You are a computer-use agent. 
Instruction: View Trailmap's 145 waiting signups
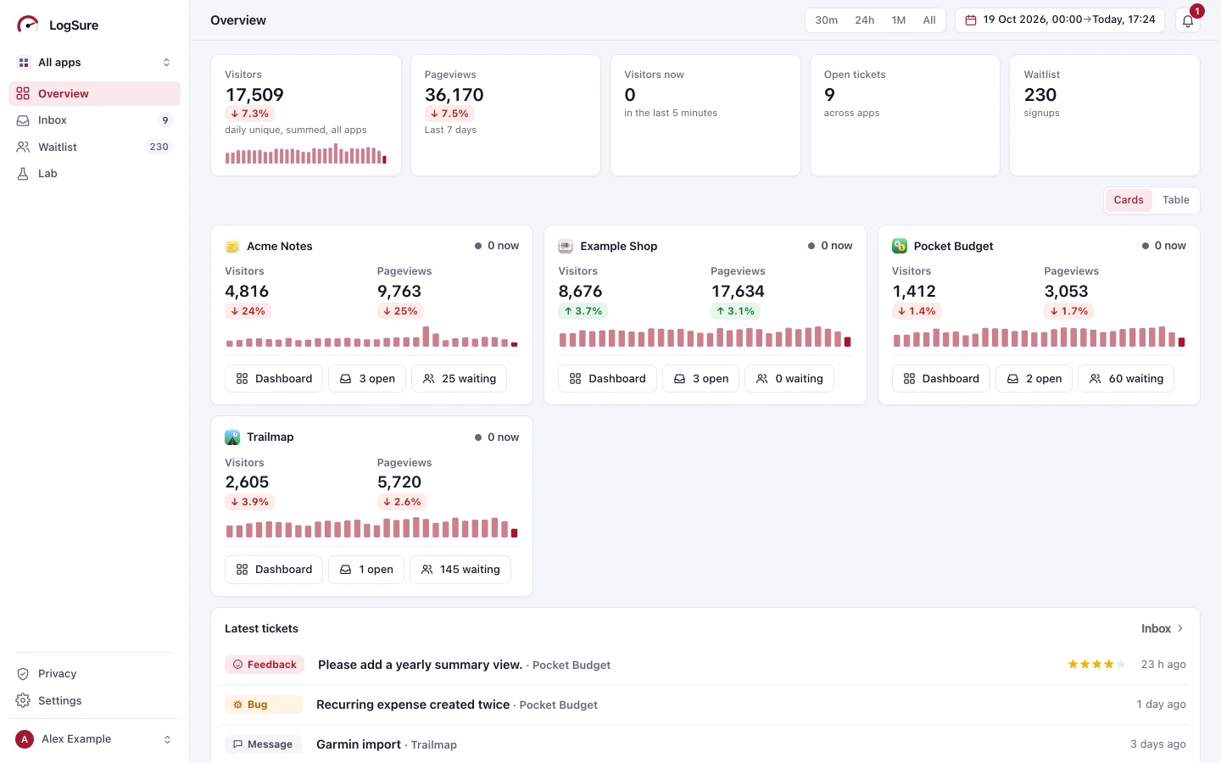(460, 570)
